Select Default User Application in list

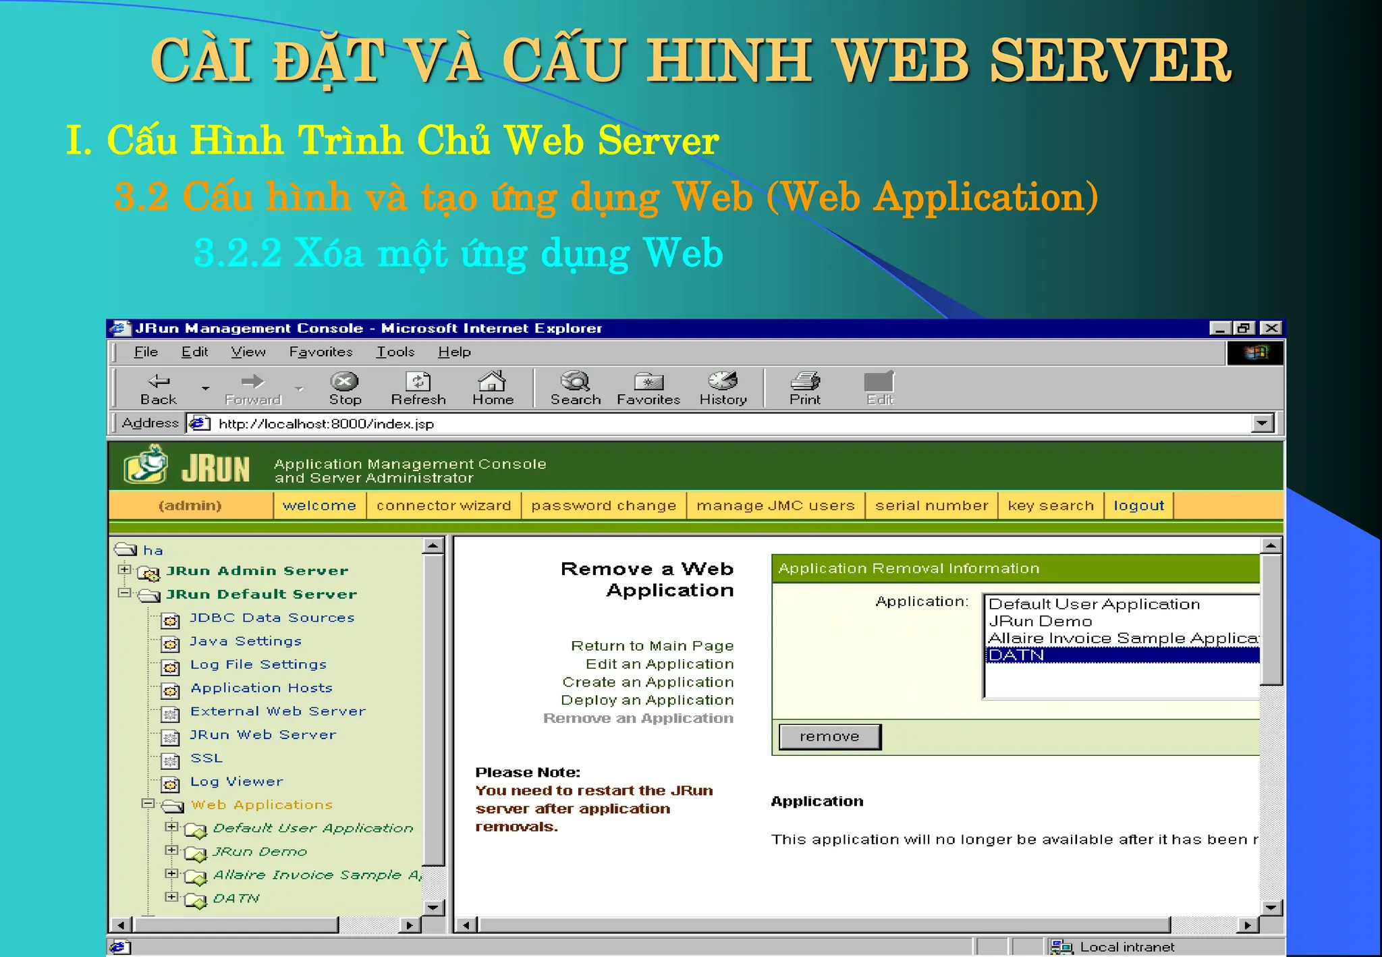(1122, 604)
